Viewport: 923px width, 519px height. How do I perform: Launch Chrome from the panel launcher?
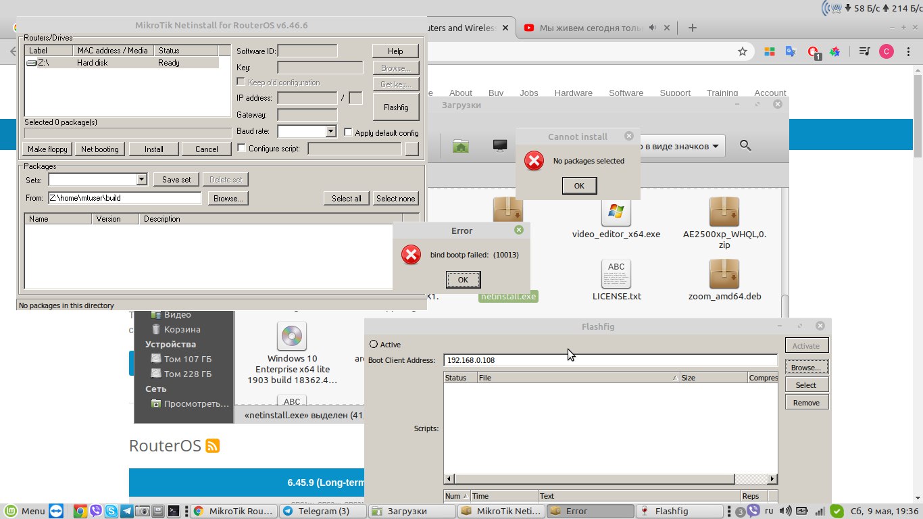[80, 511]
